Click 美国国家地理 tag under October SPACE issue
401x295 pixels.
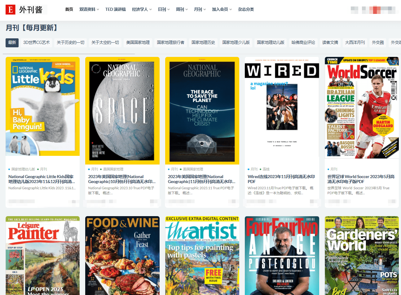113,169
